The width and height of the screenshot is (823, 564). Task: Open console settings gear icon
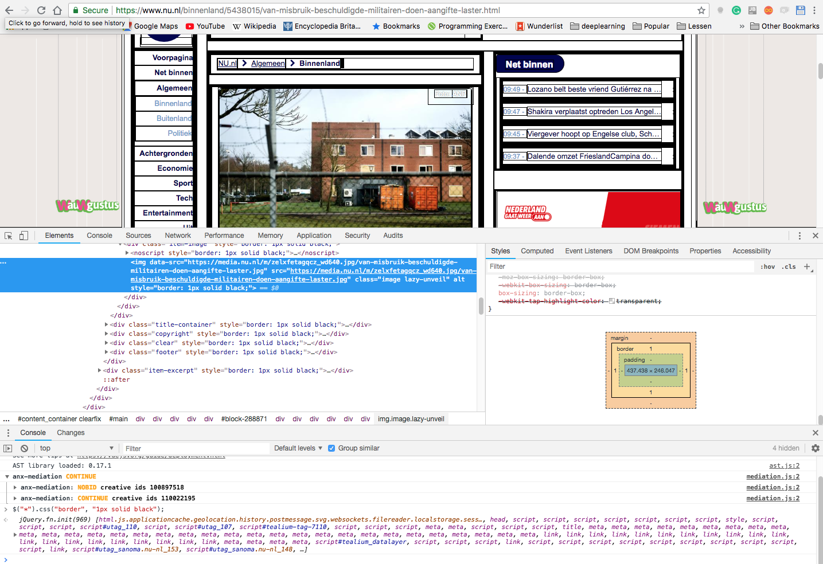point(815,448)
